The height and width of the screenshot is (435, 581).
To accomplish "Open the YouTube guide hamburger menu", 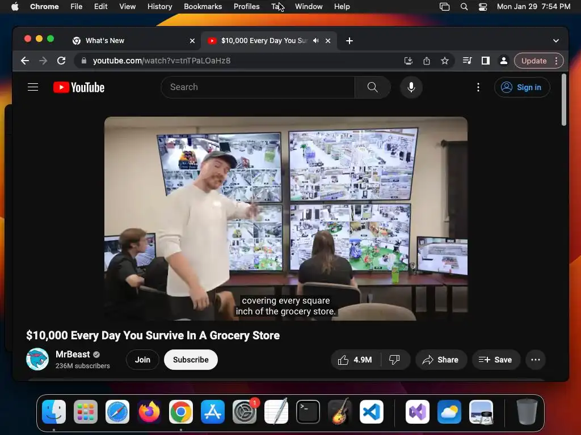I will [33, 87].
